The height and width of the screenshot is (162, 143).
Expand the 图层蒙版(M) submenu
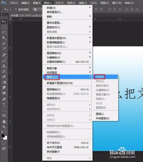(67, 53)
